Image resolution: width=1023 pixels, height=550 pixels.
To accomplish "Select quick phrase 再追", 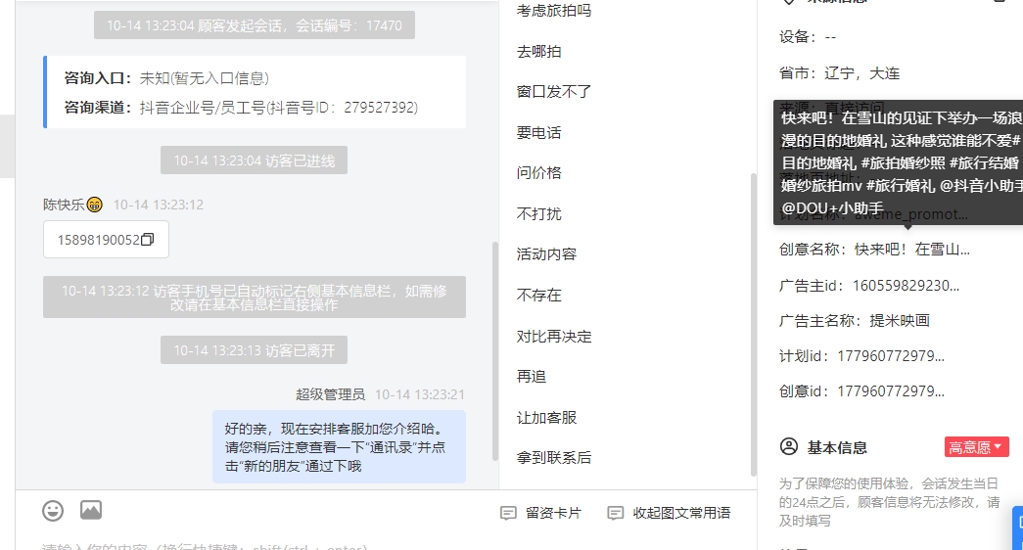I will [531, 377].
